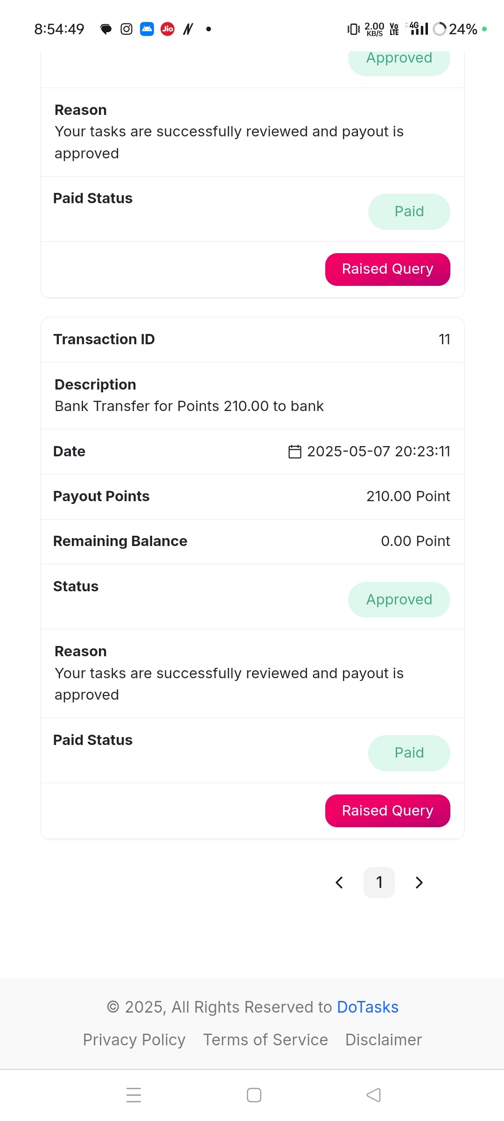The image size is (504, 1121).
Task: Click Raised Query for transaction 11
Action: pos(388,811)
